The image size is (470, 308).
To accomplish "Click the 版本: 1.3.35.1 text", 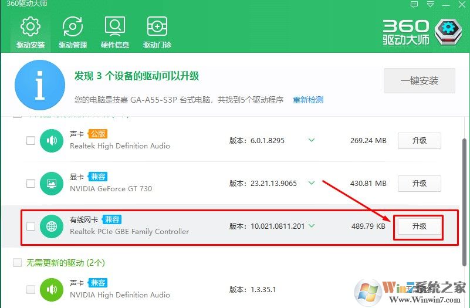I will 252,289.
